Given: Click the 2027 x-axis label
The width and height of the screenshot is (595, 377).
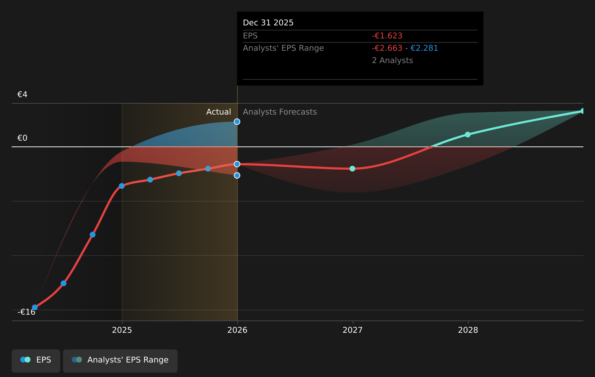Looking at the screenshot, I should coord(353,330).
